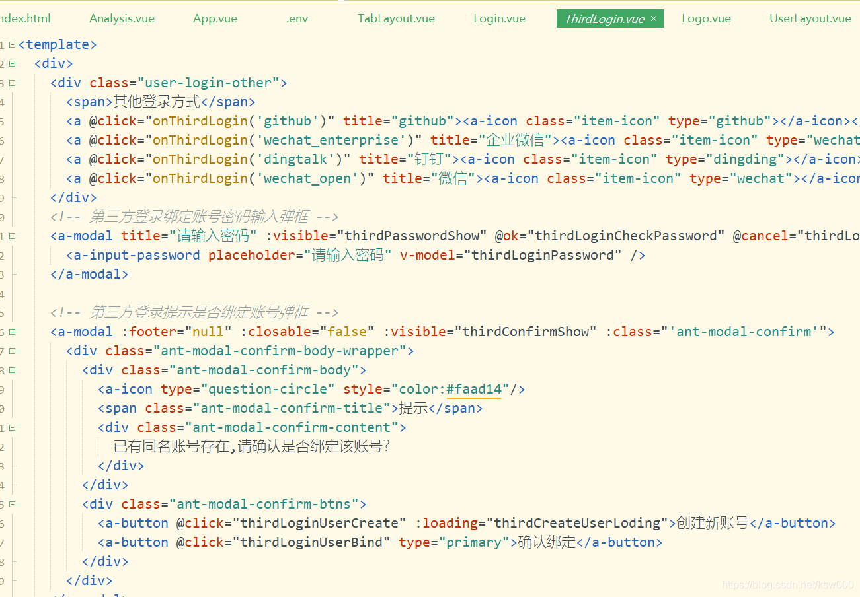The width and height of the screenshot is (860, 597).
Task: Click the title value 钉钉
Action: [x=429, y=159]
